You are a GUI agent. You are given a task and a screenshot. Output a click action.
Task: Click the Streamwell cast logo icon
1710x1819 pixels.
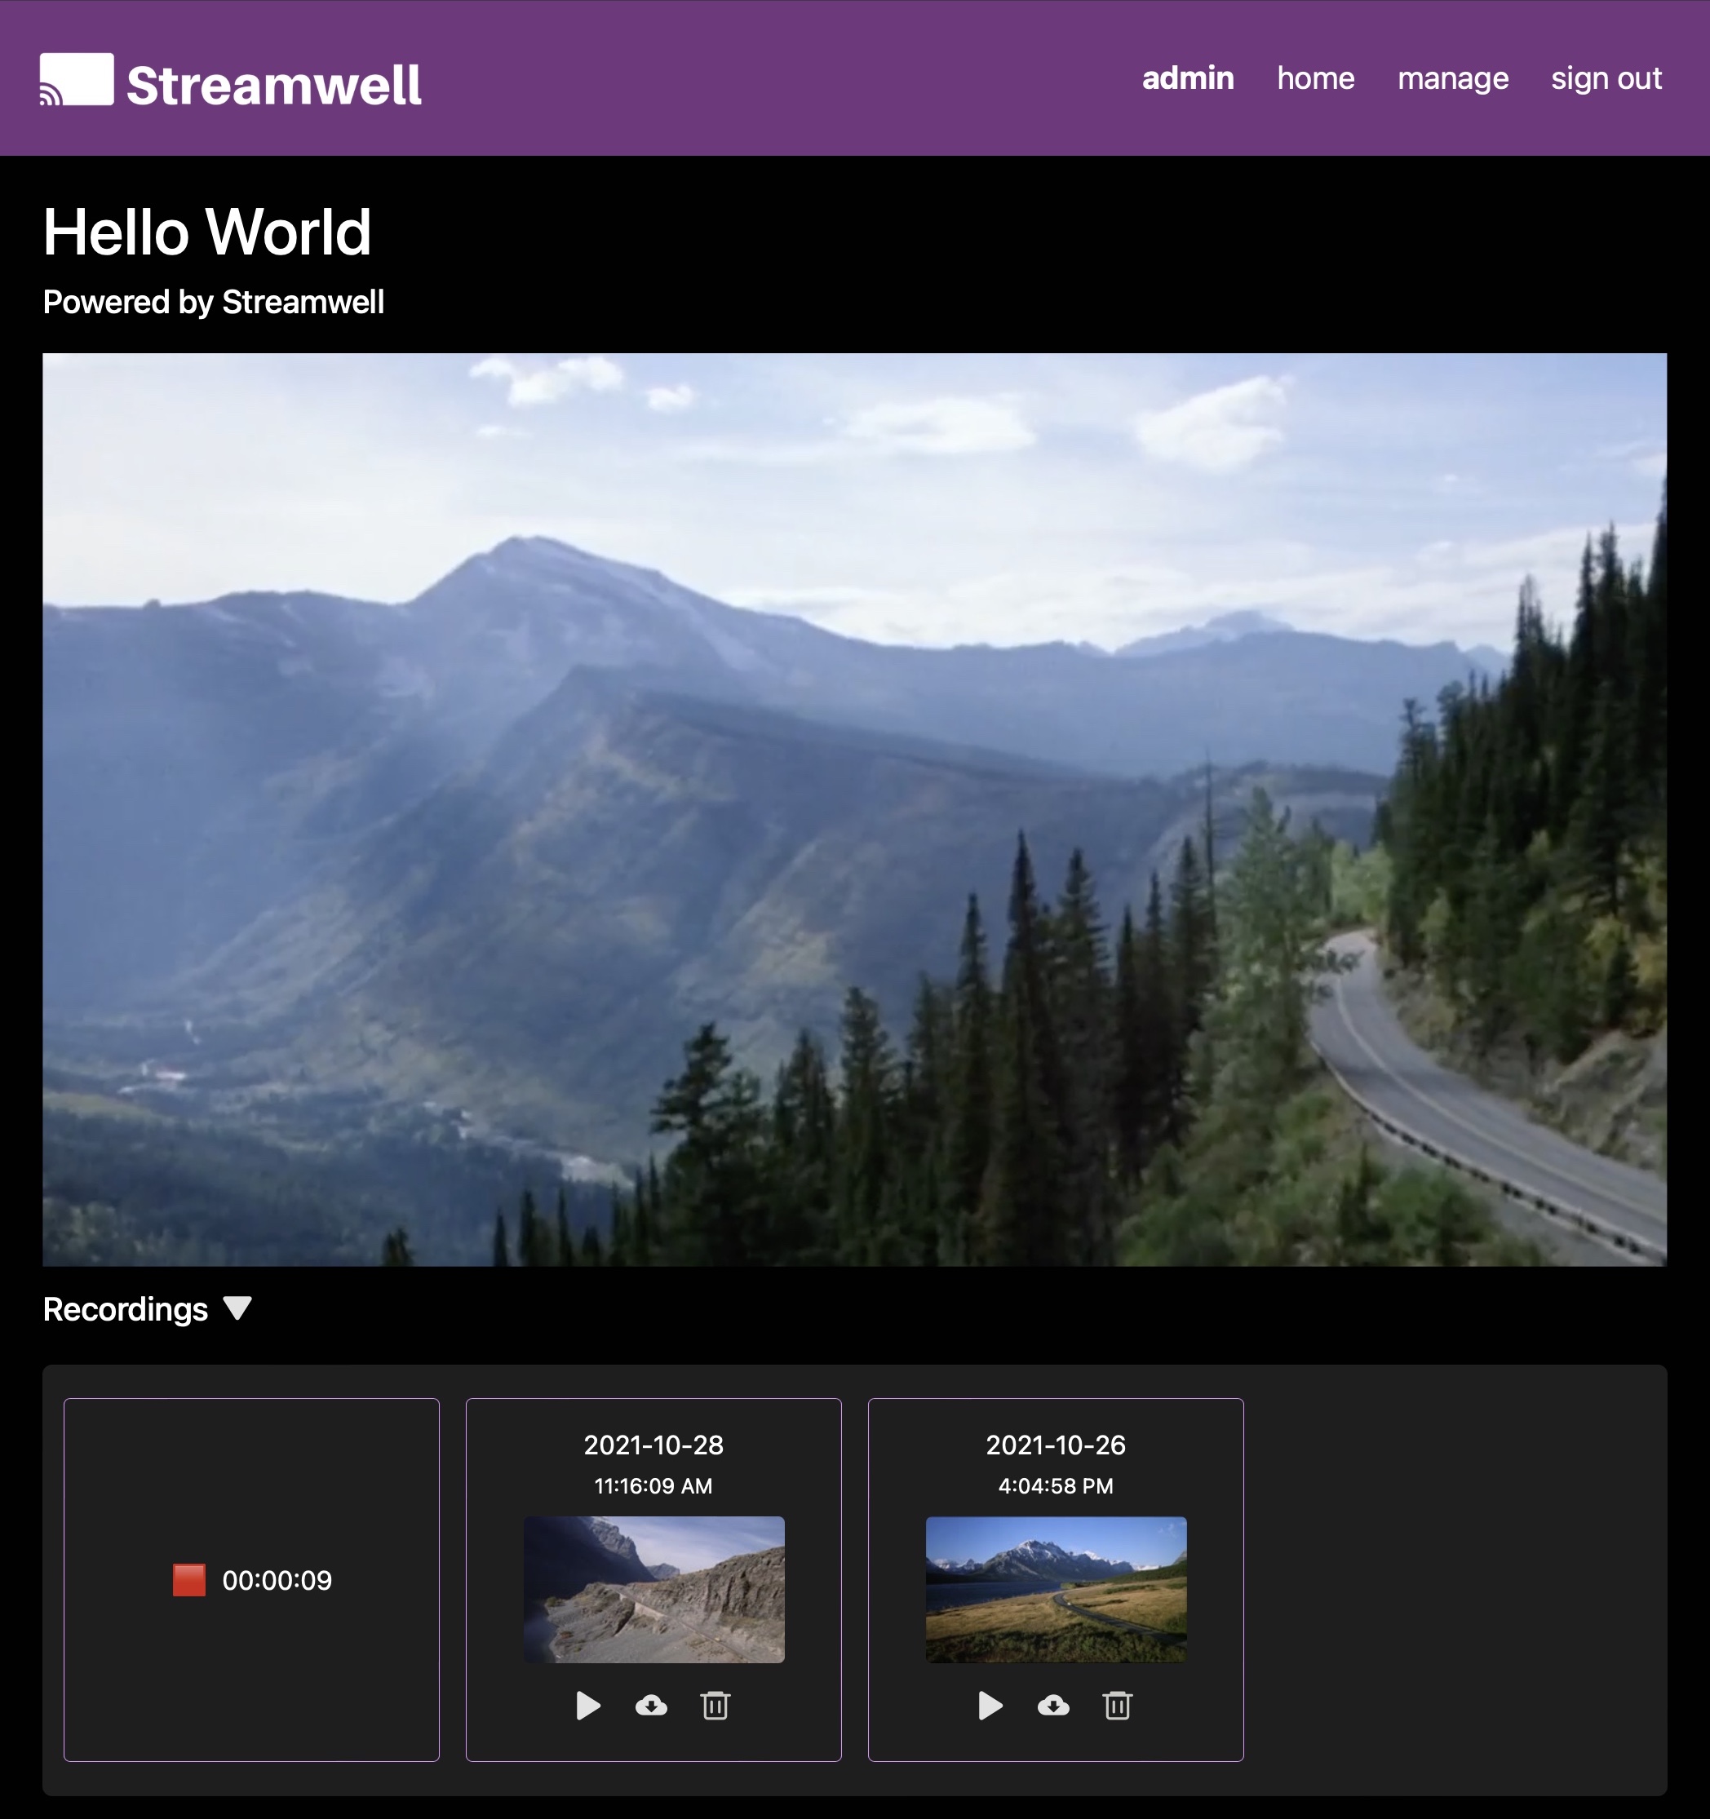(x=77, y=80)
